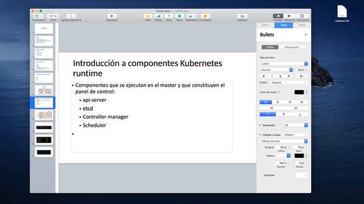Image resolution: width=364 pixels, height=204 pixels.
Task: Open the Viñetas de texto type dropdown
Action: [284, 141]
